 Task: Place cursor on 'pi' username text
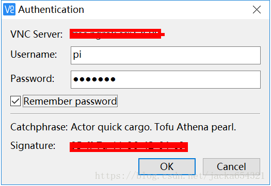point(77,55)
